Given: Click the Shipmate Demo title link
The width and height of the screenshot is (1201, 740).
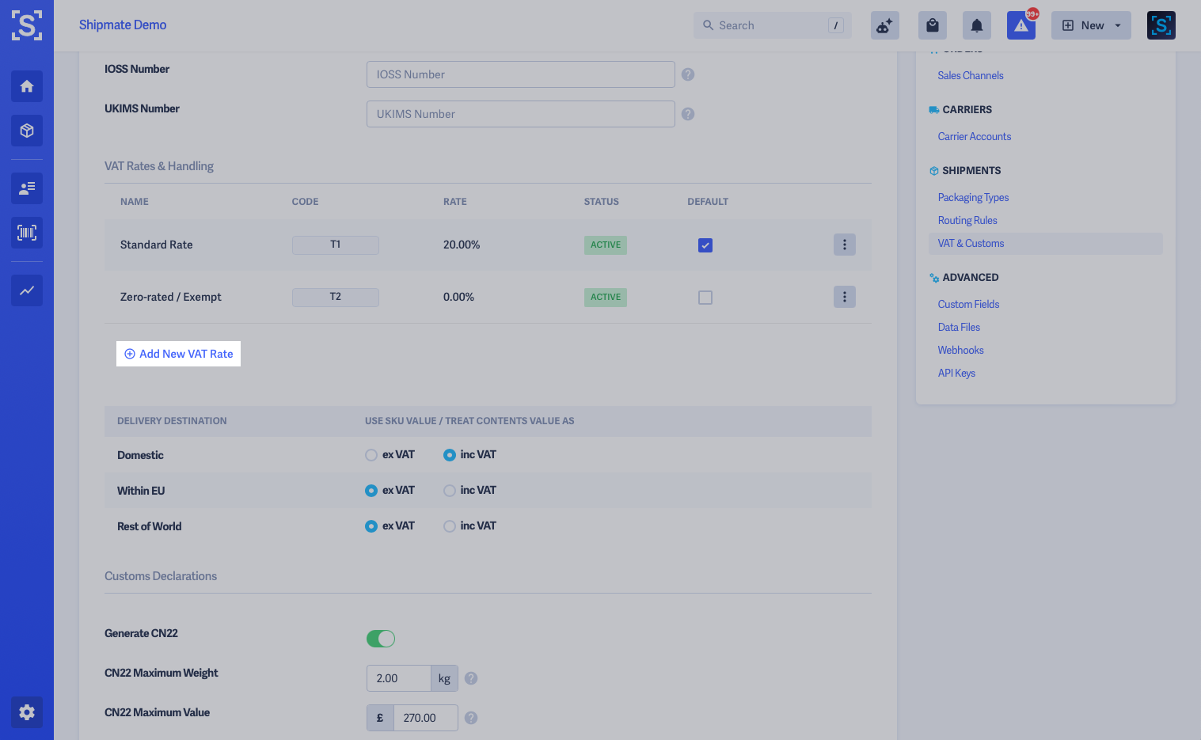Looking at the screenshot, I should (123, 25).
